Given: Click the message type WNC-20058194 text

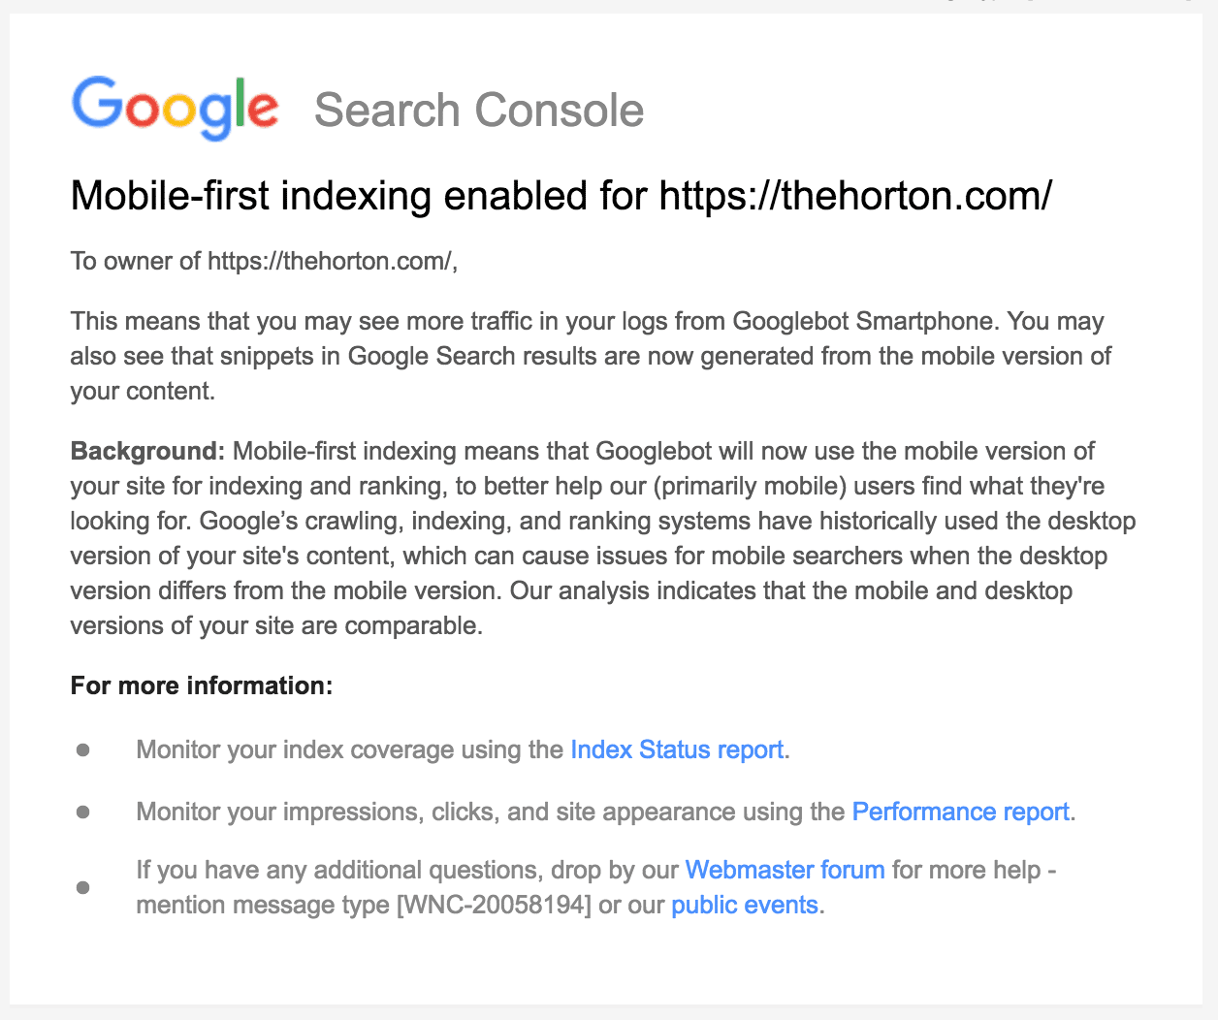Looking at the screenshot, I should pos(494,905).
